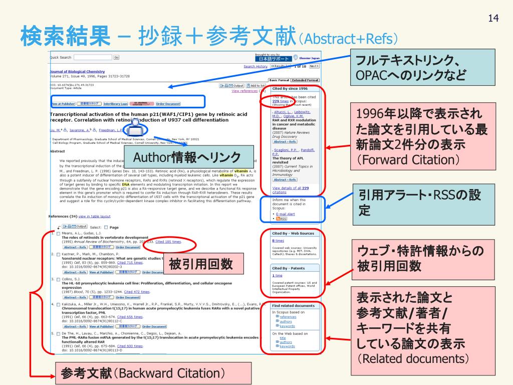
Task: Check reference 3 Collins, S.J. checkbox
Action: [58, 280]
